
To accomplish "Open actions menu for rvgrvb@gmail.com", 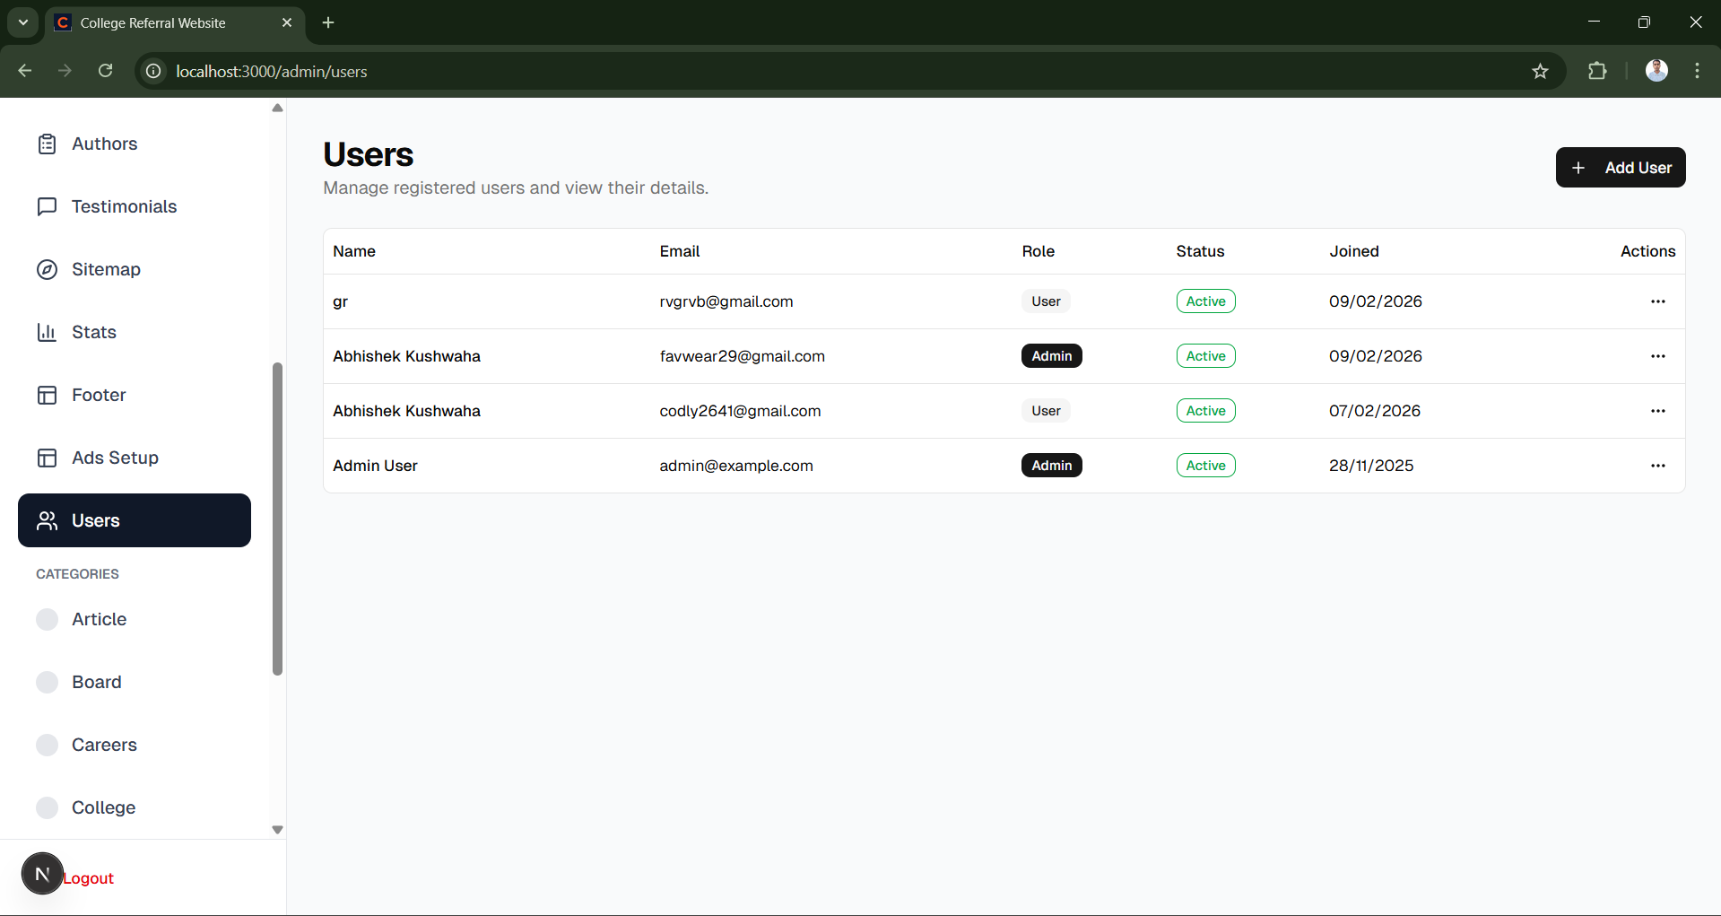I will 1657,301.
